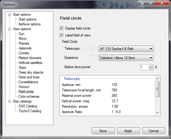
Task: Open the Planets settings page
Action: click(x=24, y=43)
